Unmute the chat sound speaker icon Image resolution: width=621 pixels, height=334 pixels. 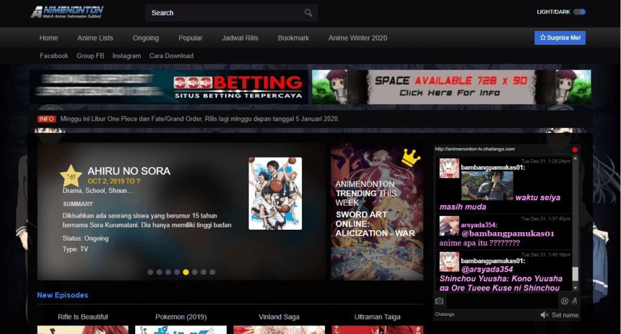[544, 315]
